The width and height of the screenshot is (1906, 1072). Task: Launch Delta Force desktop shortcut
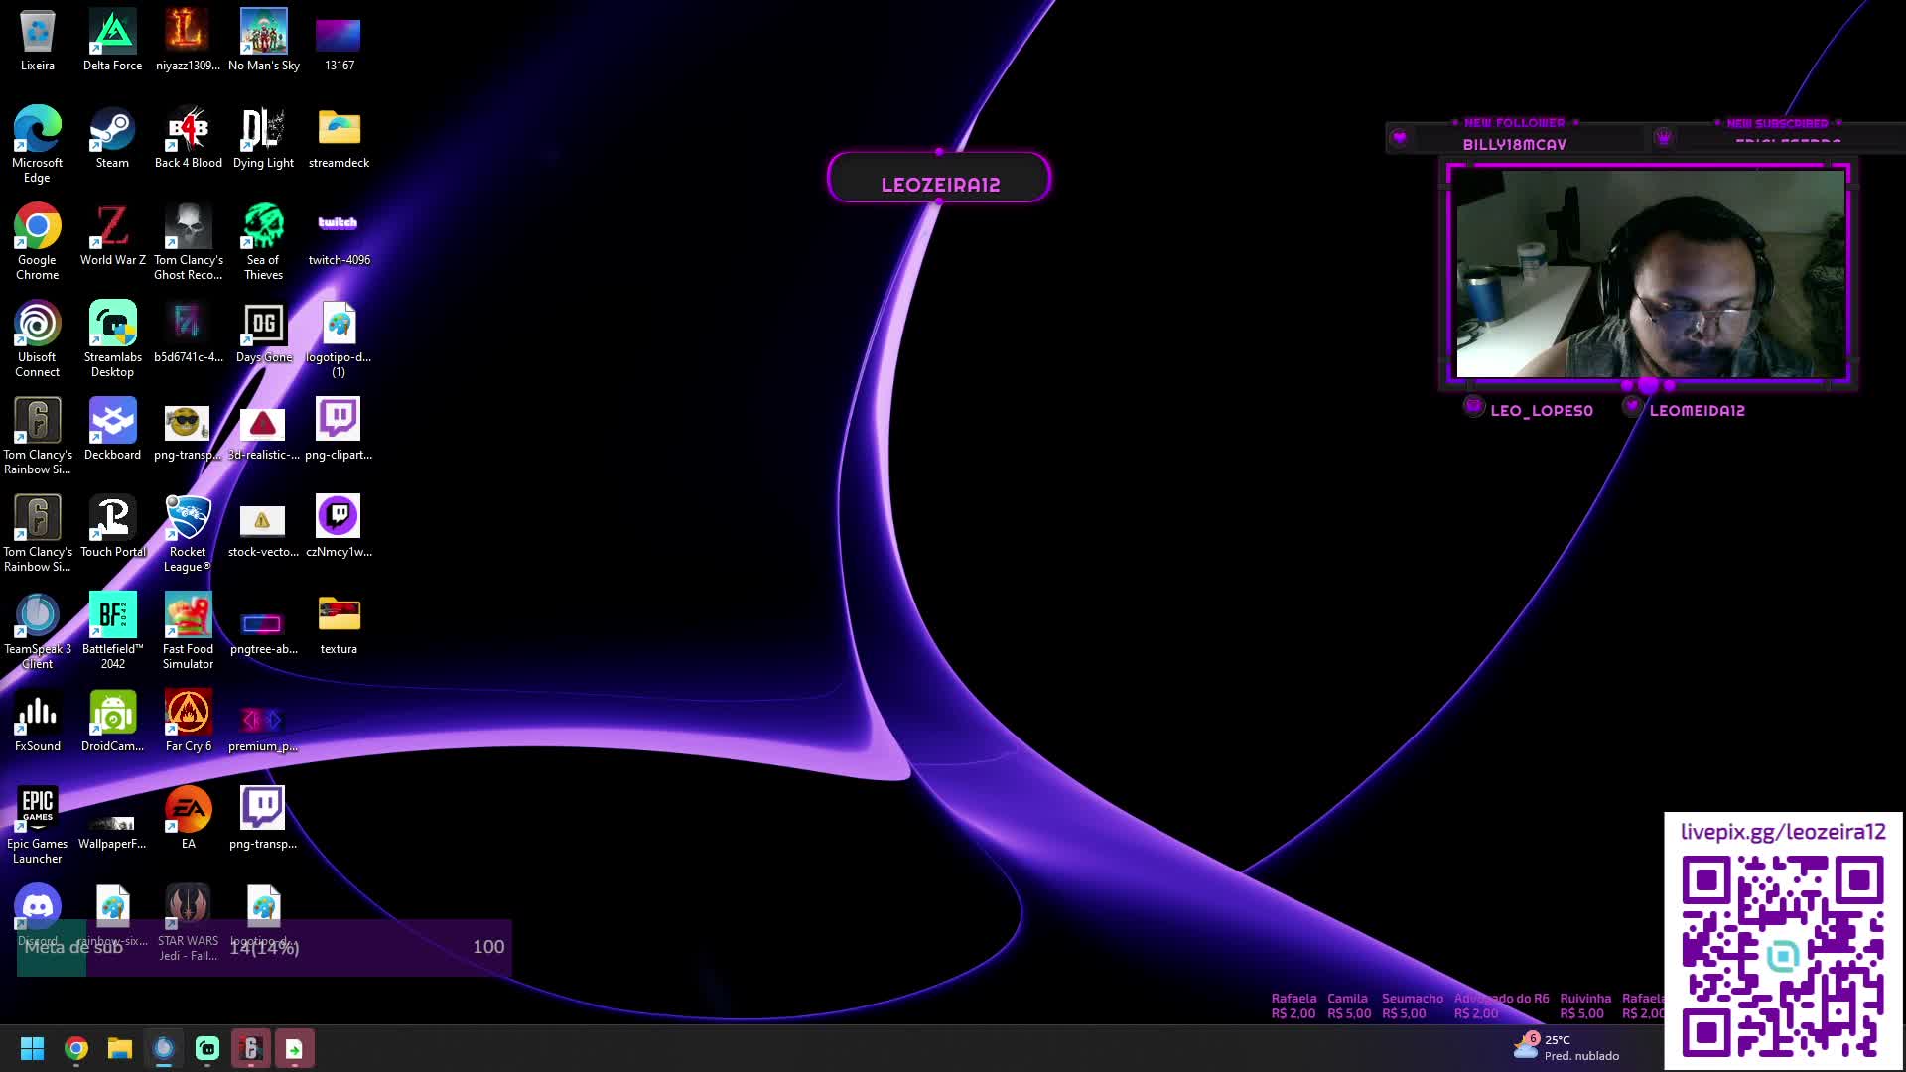pyautogui.click(x=112, y=41)
